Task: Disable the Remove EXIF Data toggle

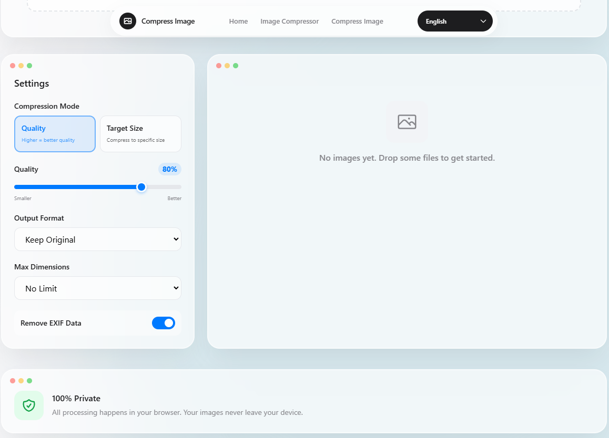Action: pyautogui.click(x=164, y=323)
